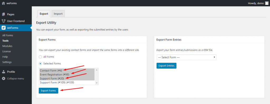Open All Forms in sidebar
Screen dimensions: 270x104
point(8,35)
